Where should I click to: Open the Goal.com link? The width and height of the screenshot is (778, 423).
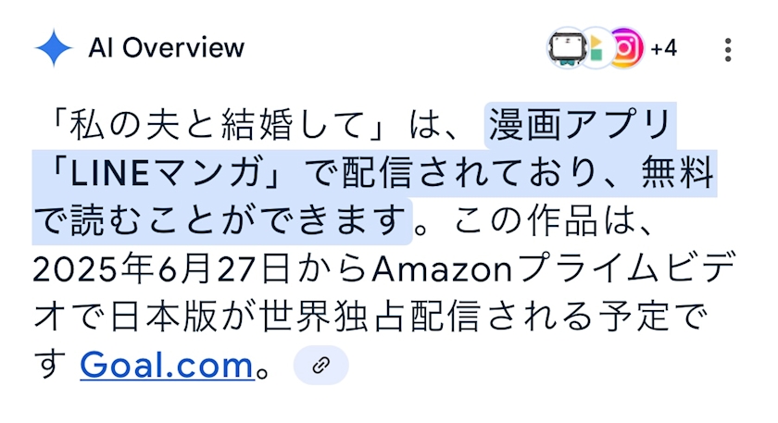(x=167, y=365)
